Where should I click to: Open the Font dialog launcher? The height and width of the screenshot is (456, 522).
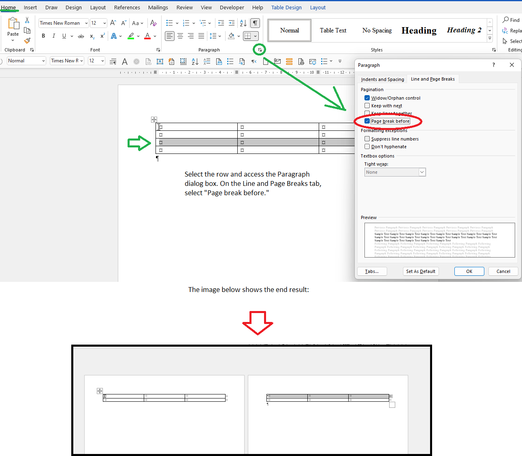[x=158, y=50]
